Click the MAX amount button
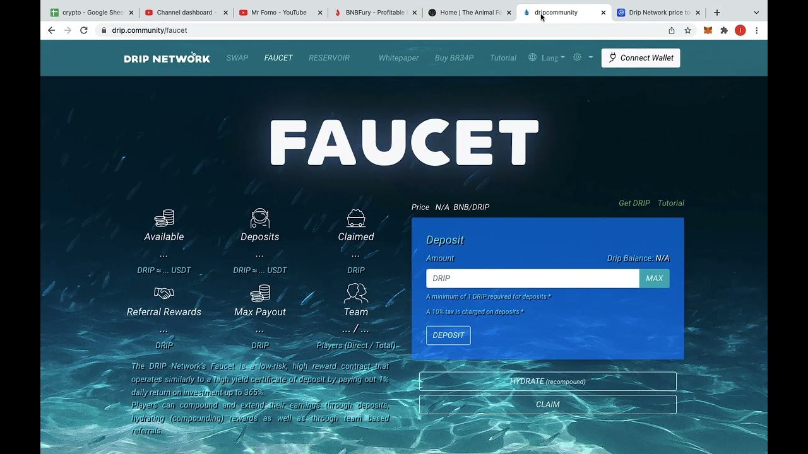808x454 pixels. [655, 278]
